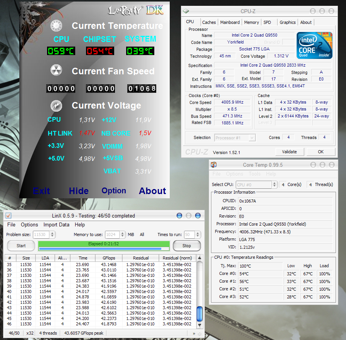Minimize the LinX window with left blue button
The image size is (346, 340).
click(x=179, y=216)
